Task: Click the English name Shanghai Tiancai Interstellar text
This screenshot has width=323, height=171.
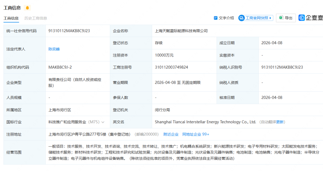Action: [205, 122]
